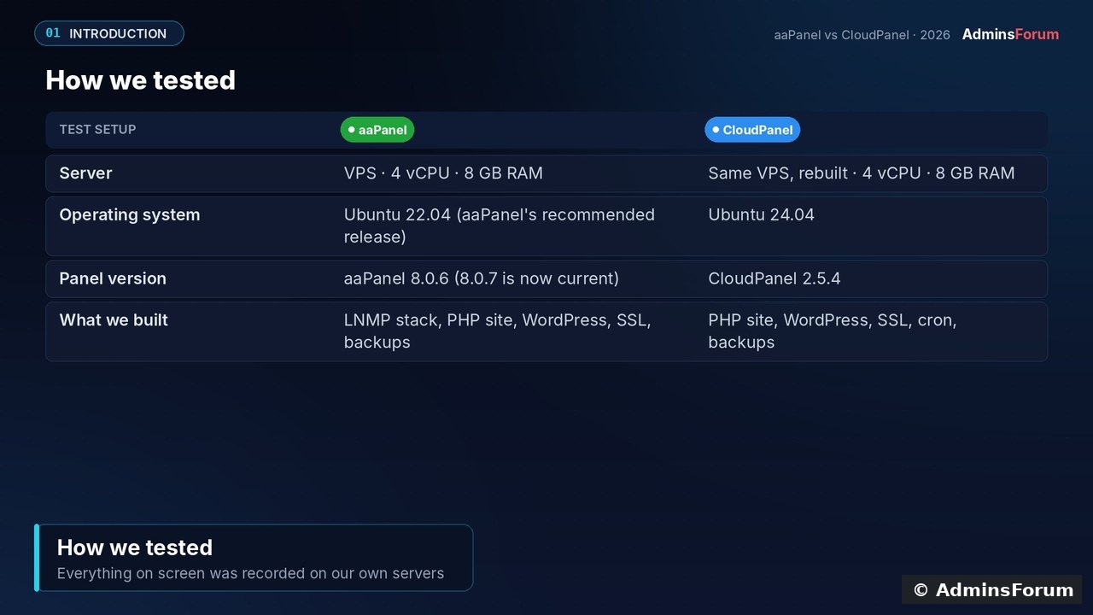Click the AdminsForum logo in header
Image resolution: width=1093 pixels, height=615 pixels.
tap(1010, 34)
